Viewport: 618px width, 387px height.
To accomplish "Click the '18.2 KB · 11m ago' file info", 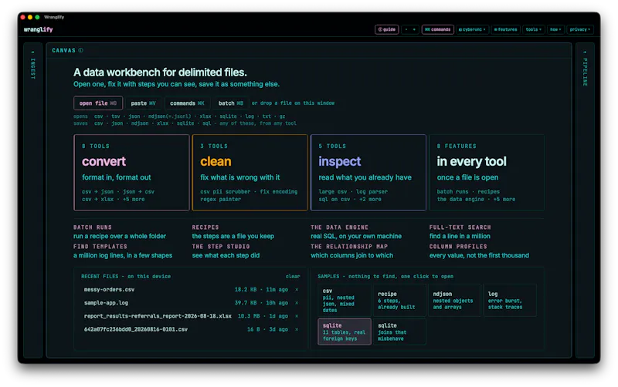I will tap(261, 289).
